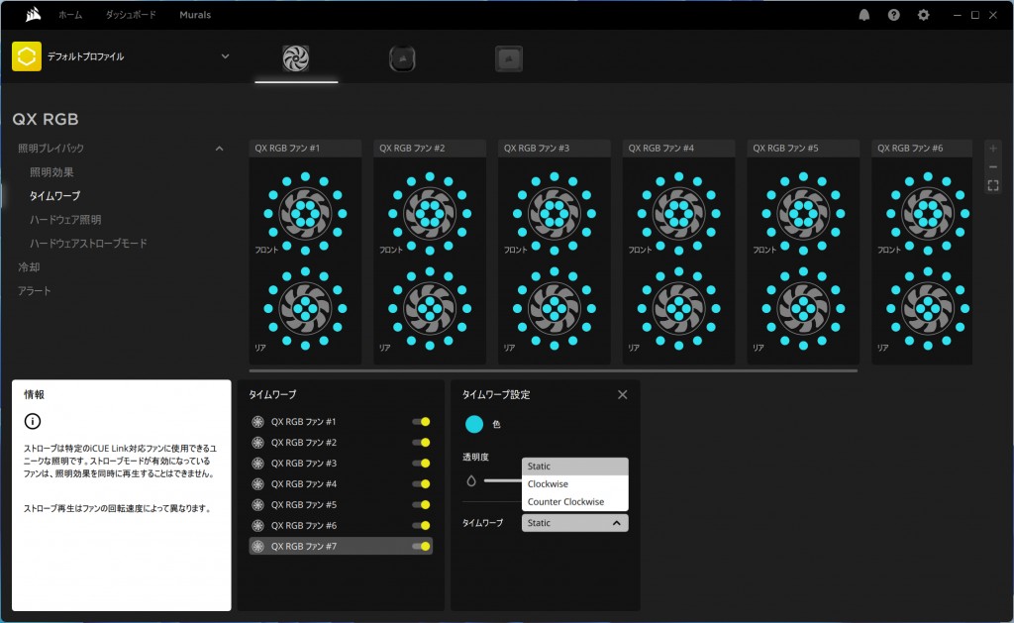Click the cyan 色 color swatch
The height and width of the screenshot is (623, 1014).
(x=474, y=424)
